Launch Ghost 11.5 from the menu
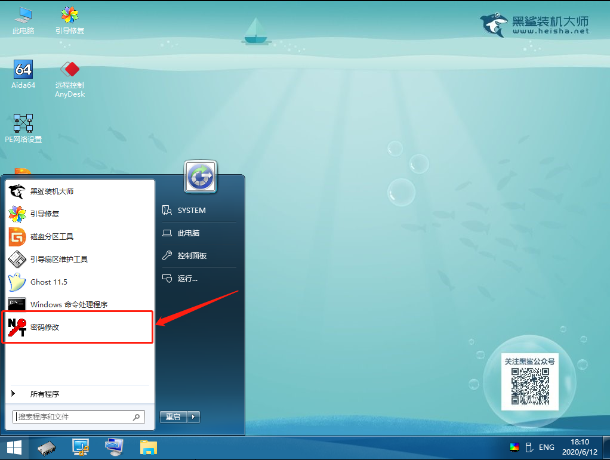610x460 pixels. point(48,282)
